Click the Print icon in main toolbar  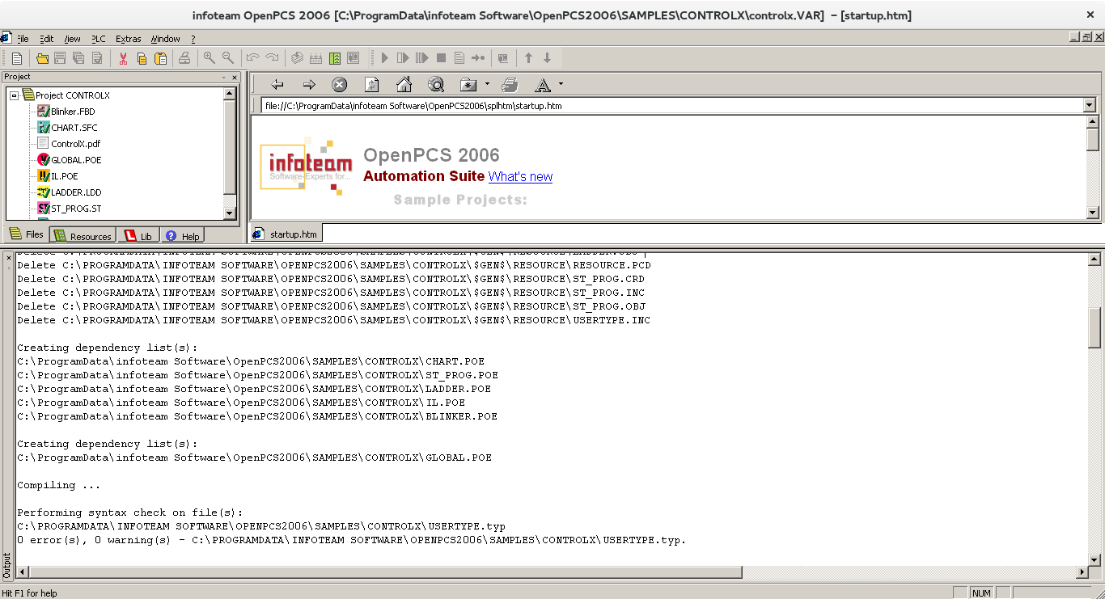point(184,58)
